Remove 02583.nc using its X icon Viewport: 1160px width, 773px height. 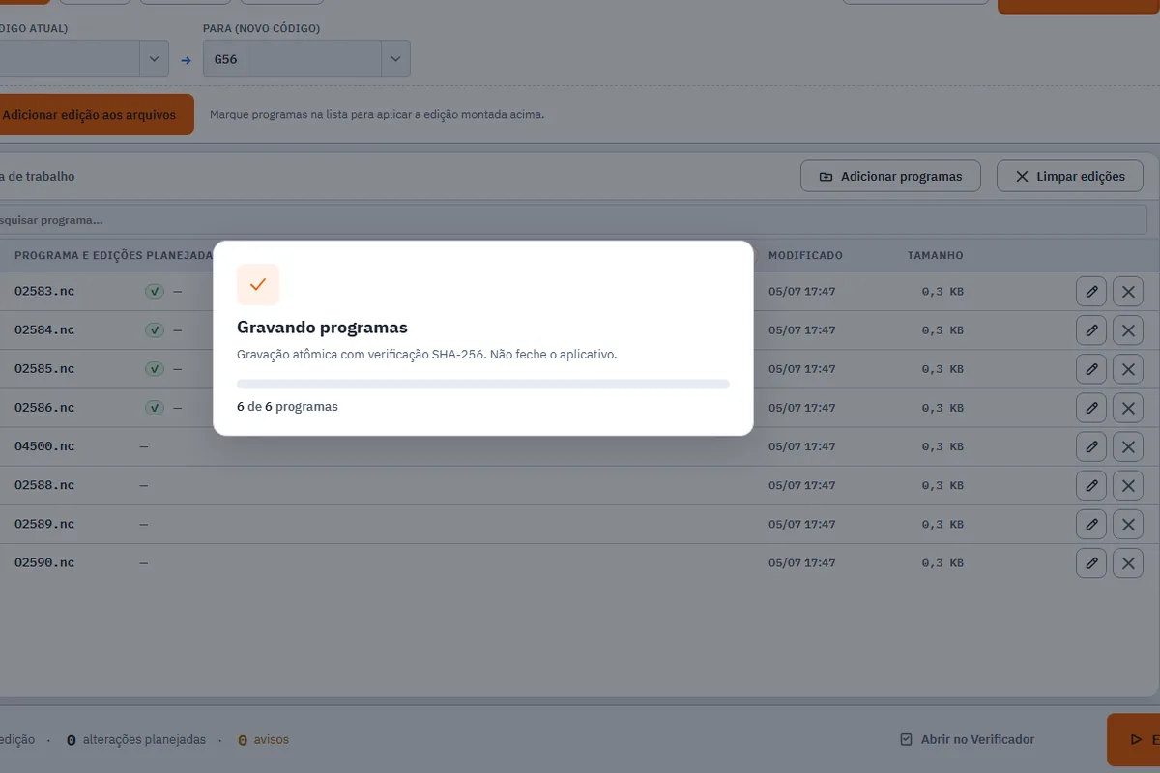pos(1128,291)
